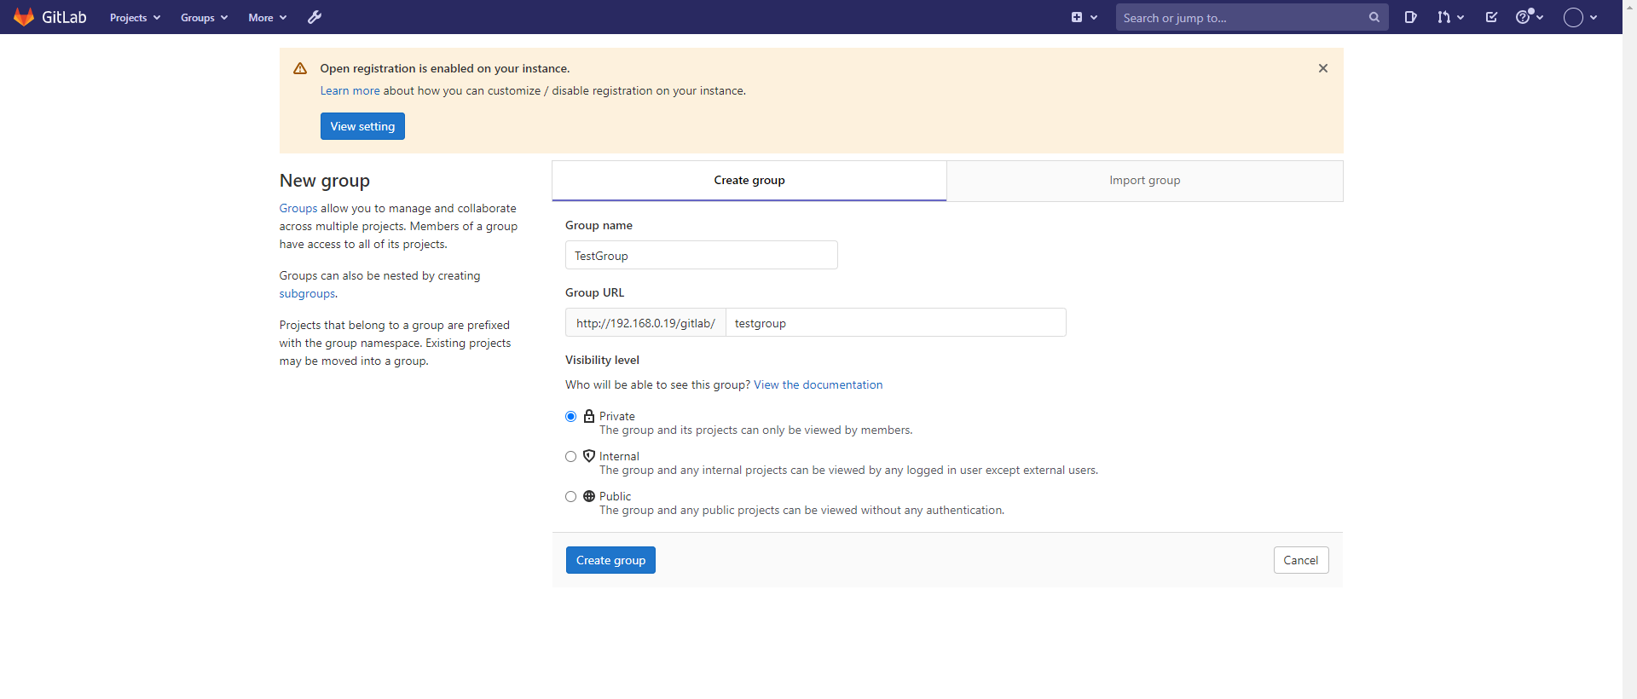This screenshot has width=1637, height=699.
Task: Click the shield icon next to Internal
Action: [x=589, y=456]
